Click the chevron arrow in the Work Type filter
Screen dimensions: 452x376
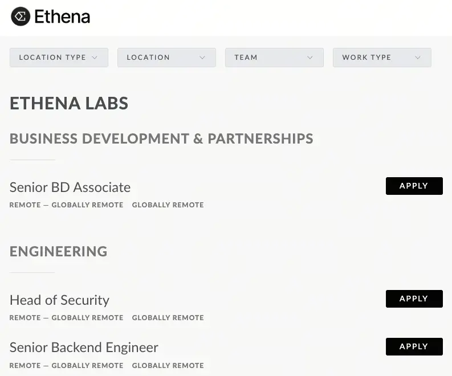click(x=418, y=58)
